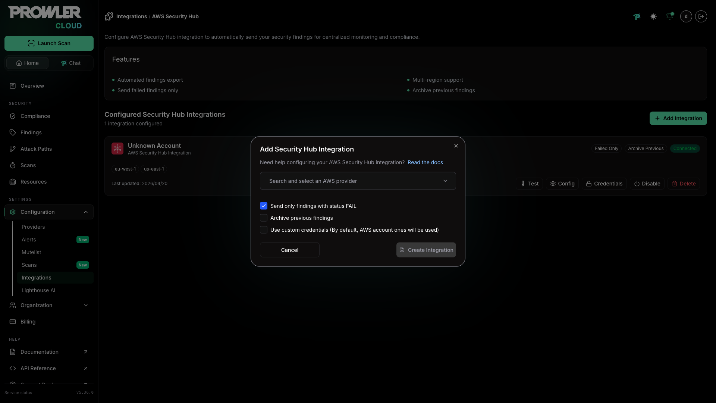The width and height of the screenshot is (716, 403).
Task: Open Lighthouse AI settings
Action: click(55, 290)
